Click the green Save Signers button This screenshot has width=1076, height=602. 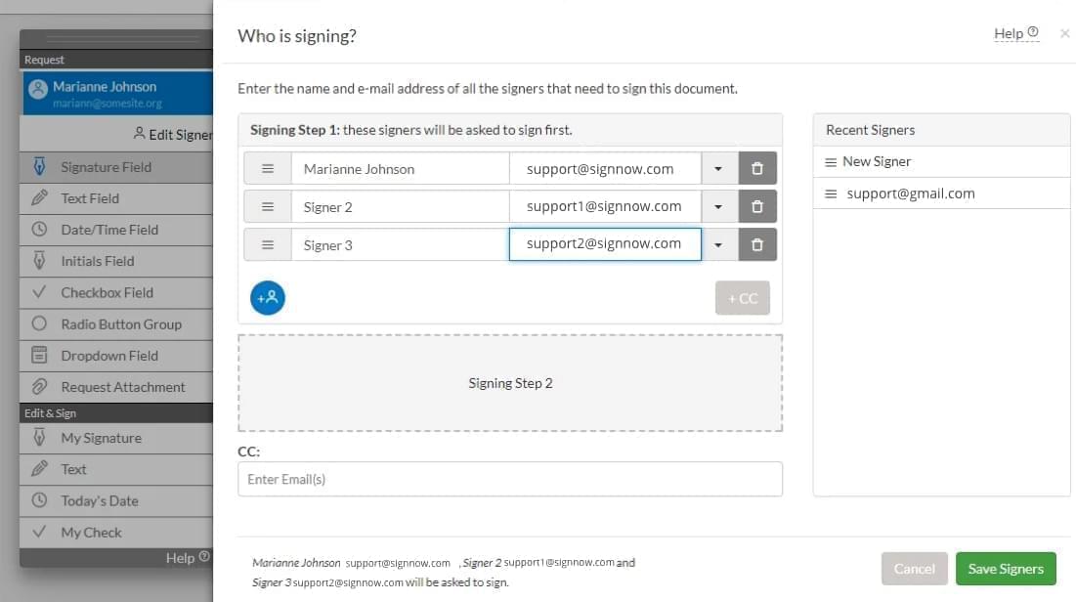coord(1006,569)
